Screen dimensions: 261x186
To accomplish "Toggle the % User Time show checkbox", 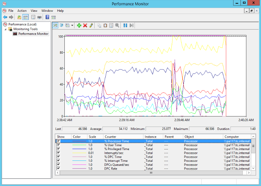I will coord(59,145).
